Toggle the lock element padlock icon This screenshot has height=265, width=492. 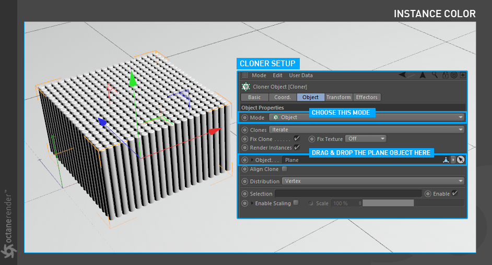(446, 75)
